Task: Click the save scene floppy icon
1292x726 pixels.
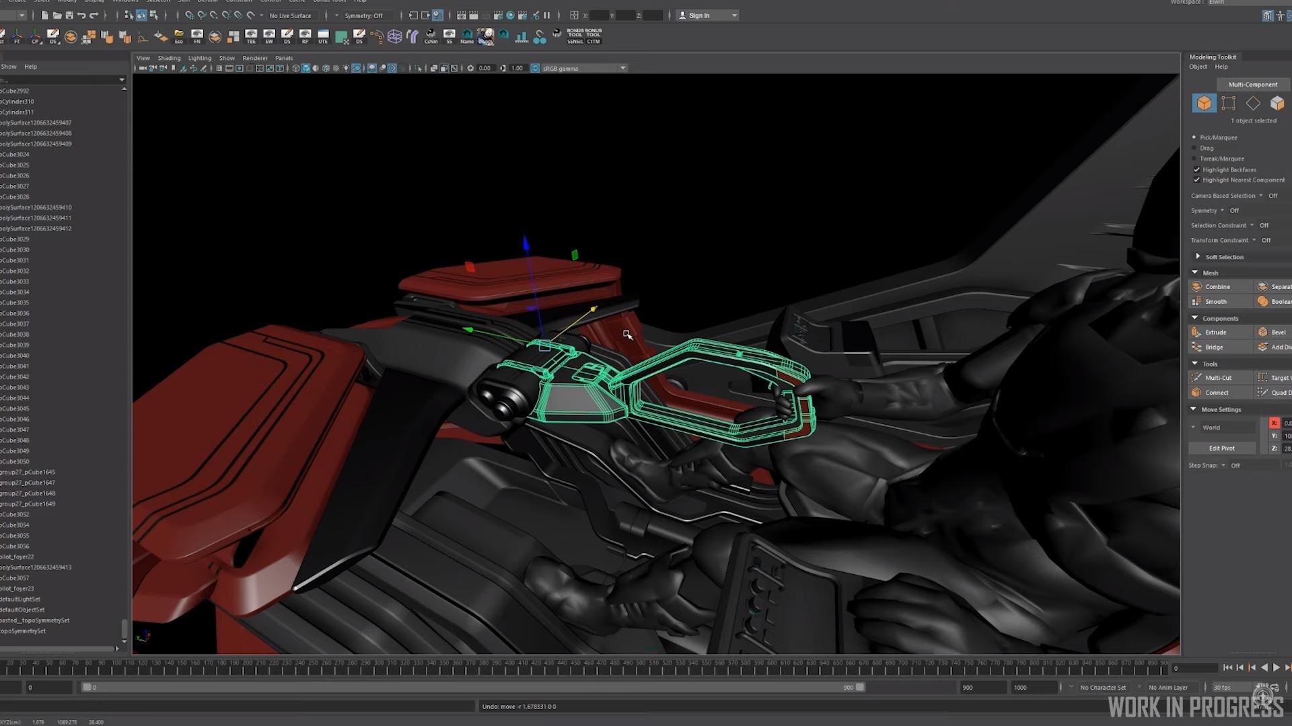Action: pos(69,15)
